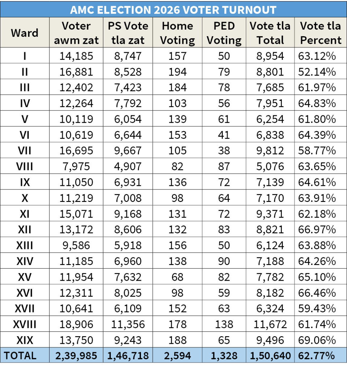This screenshot has width=347, height=367.
Task: Select the PED Voting value 138
Action: 224,324
